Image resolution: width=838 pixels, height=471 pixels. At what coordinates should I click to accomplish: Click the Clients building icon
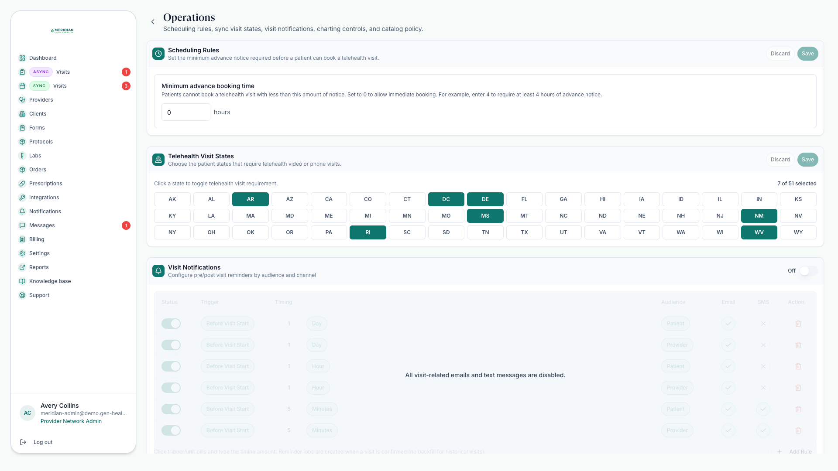pyautogui.click(x=22, y=114)
